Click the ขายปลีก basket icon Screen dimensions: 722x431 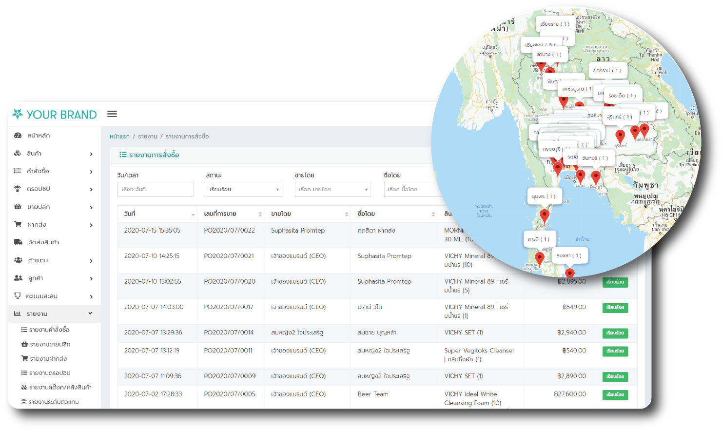tap(18, 207)
